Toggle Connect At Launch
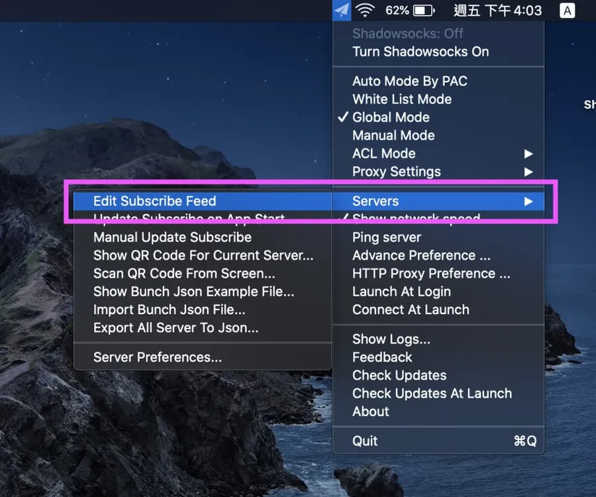 point(438,310)
